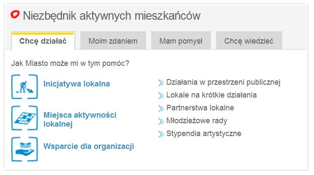Go to the Chcę wiedzieć tab
Image resolution: width=314 pixels, height=175 pixels.
tap(249, 41)
